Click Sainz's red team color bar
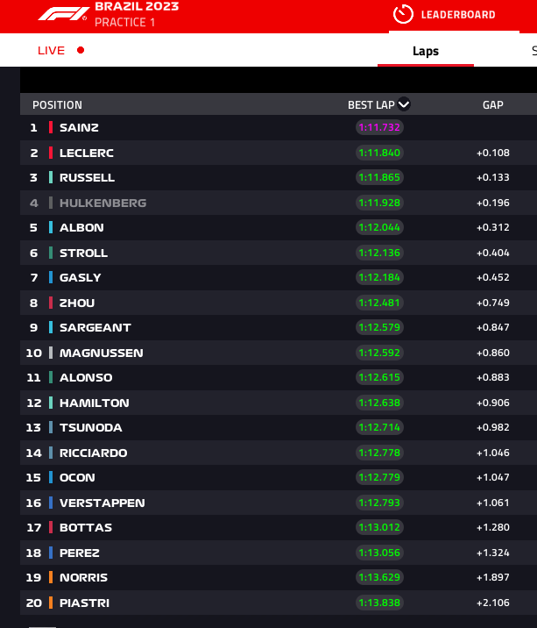Viewport: 537px width, 628px height. [51, 127]
